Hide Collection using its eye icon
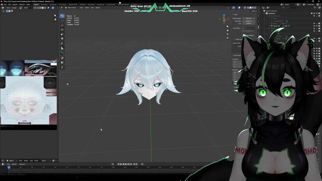This screenshot has width=322, height=181. tap(317, 13)
